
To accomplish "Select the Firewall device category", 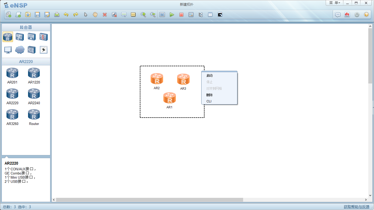I will tap(43, 37).
